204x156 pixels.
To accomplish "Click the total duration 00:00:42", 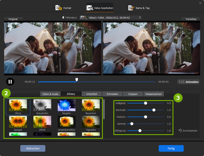I will [163, 82].
